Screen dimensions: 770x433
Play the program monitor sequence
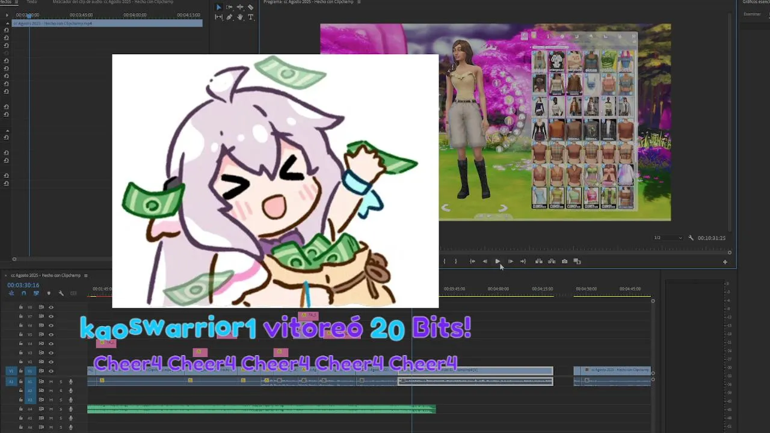(497, 262)
